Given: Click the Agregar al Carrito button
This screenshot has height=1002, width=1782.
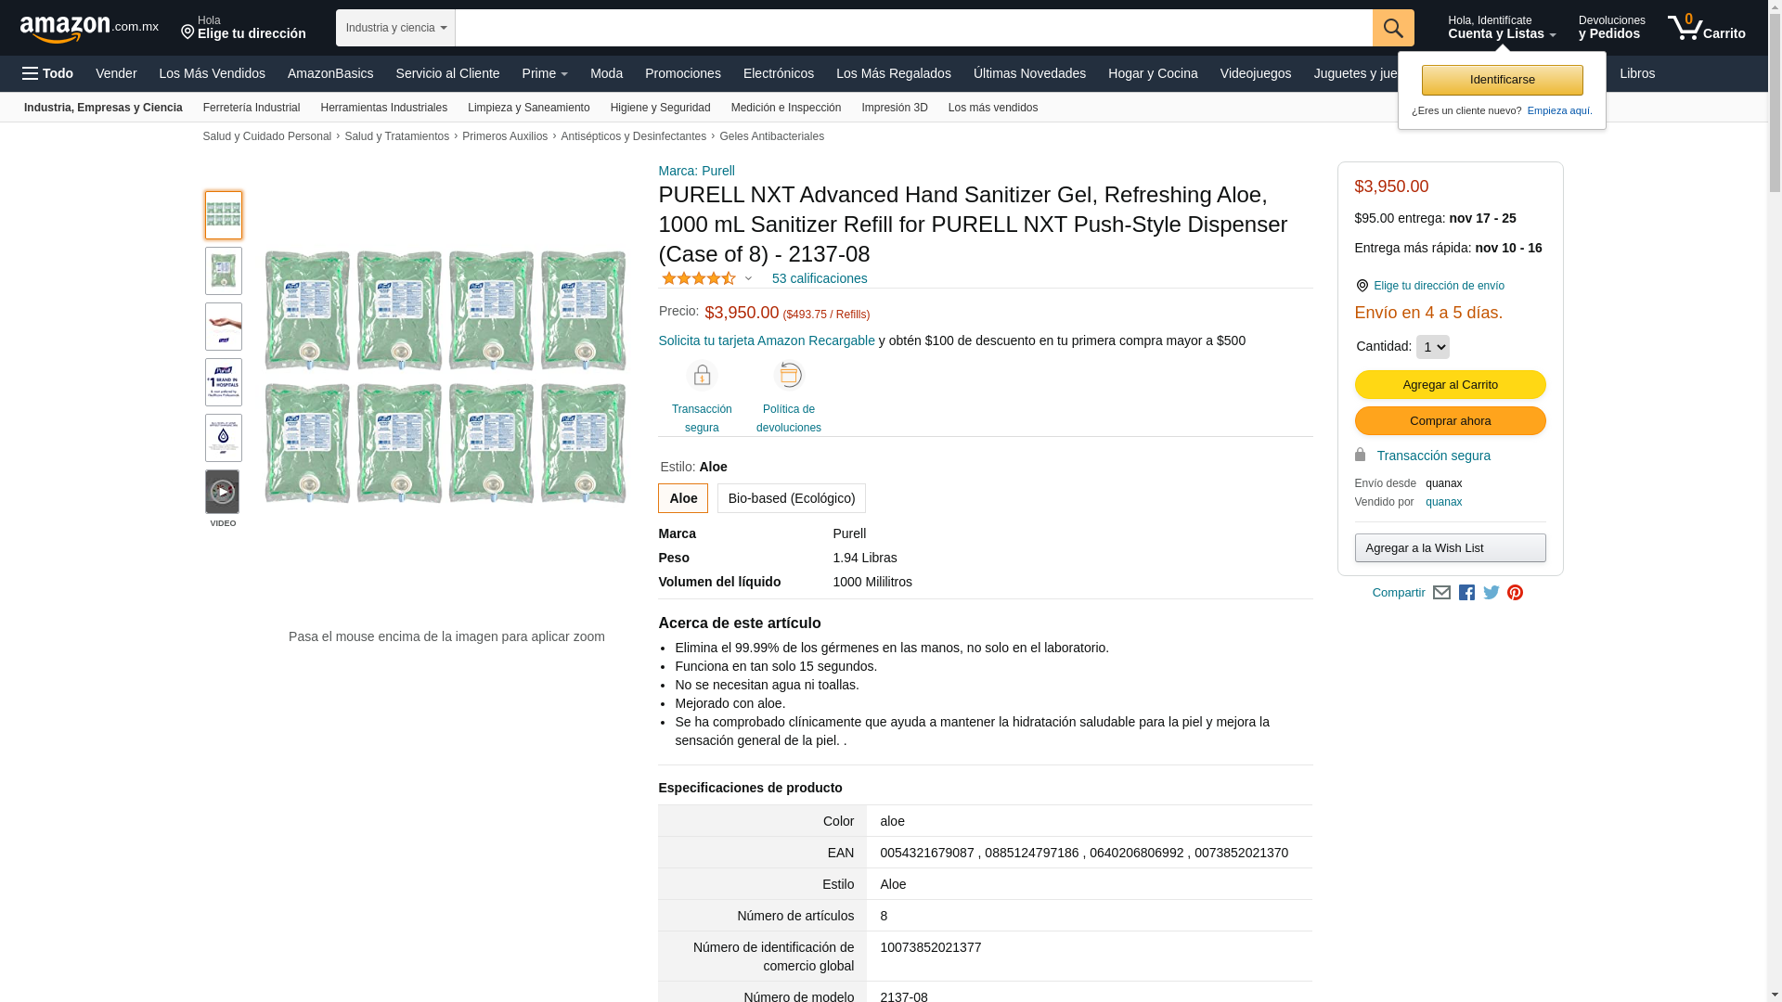Looking at the screenshot, I should (x=1450, y=385).
